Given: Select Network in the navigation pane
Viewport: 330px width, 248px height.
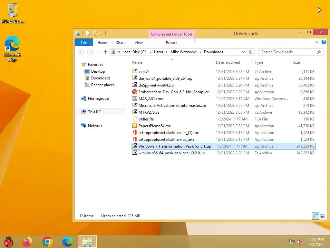Looking at the screenshot, I should click(x=92, y=126).
